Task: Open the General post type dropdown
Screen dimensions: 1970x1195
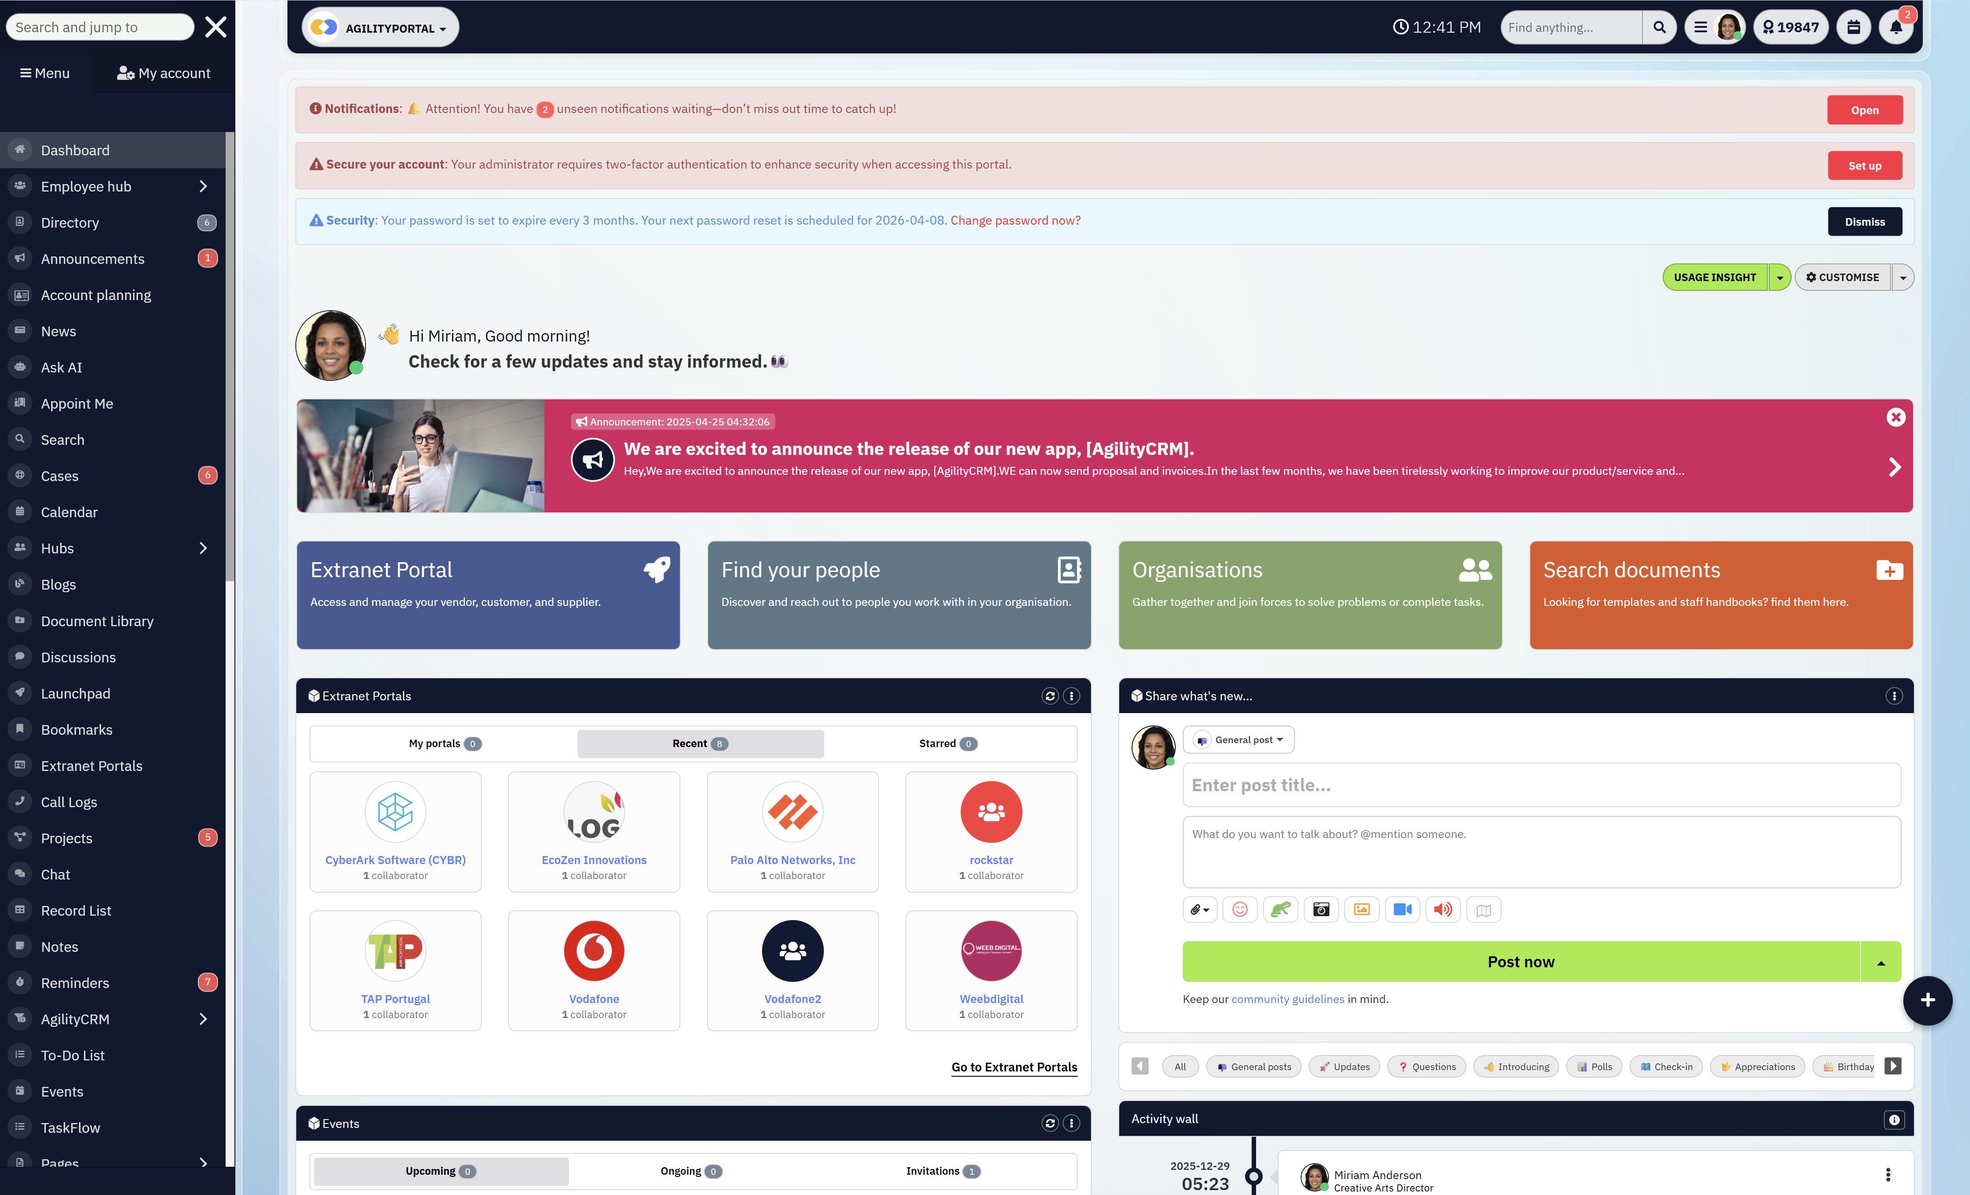Action: pyautogui.click(x=1238, y=740)
